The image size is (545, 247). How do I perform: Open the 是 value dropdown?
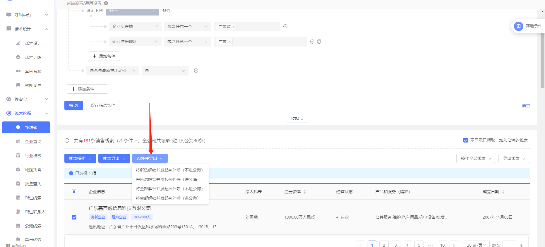(x=165, y=71)
